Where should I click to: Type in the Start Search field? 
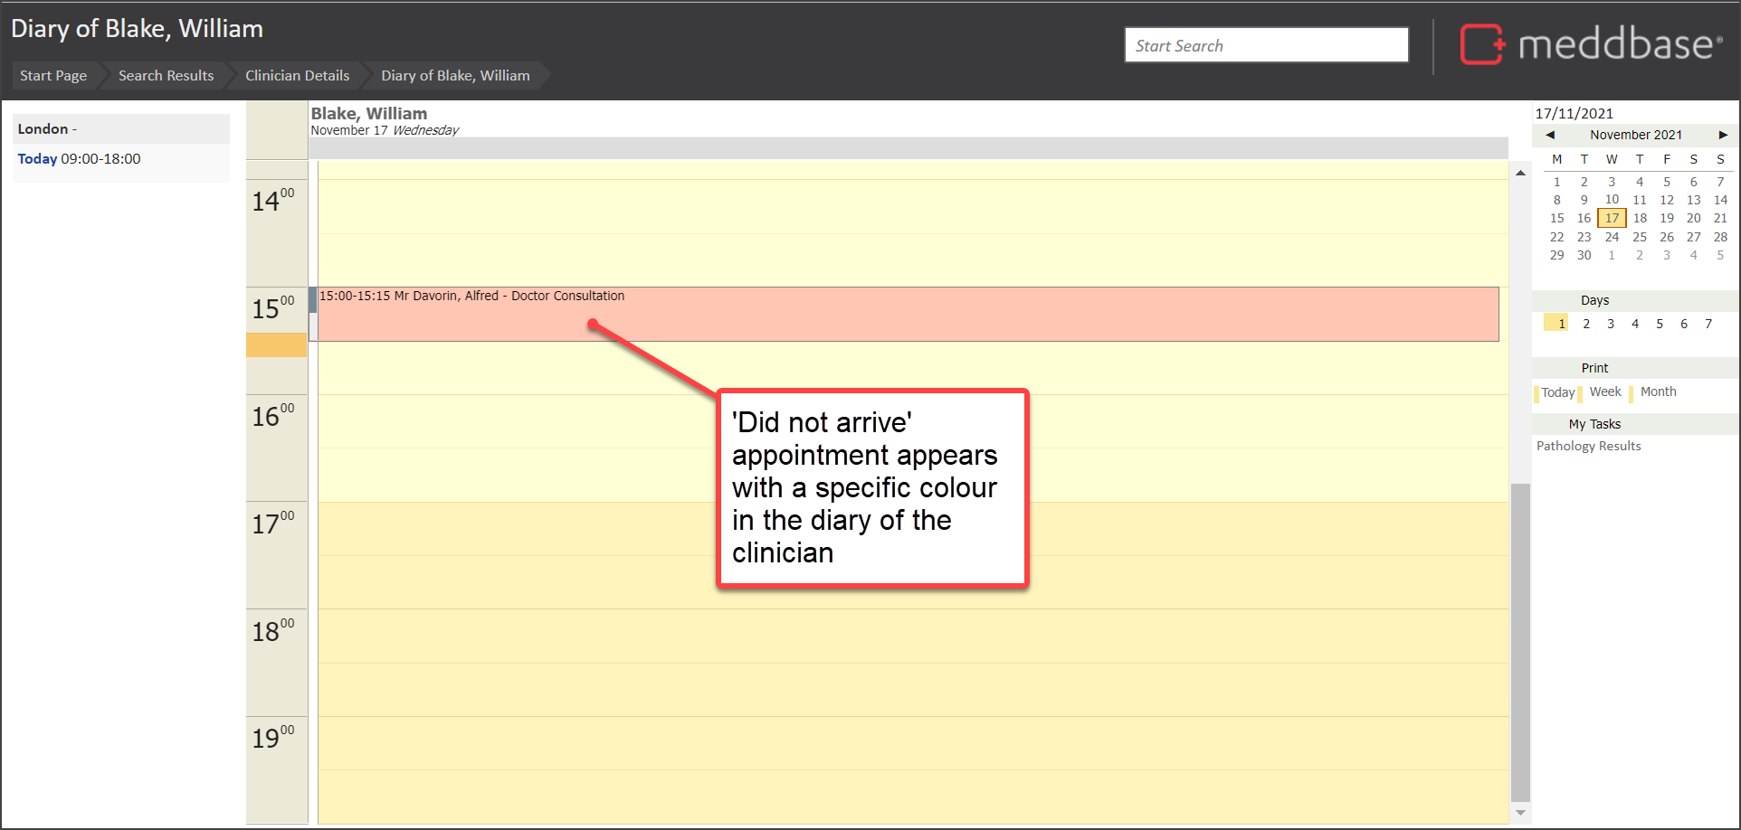pyautogui.click(x=1265, y=45)
